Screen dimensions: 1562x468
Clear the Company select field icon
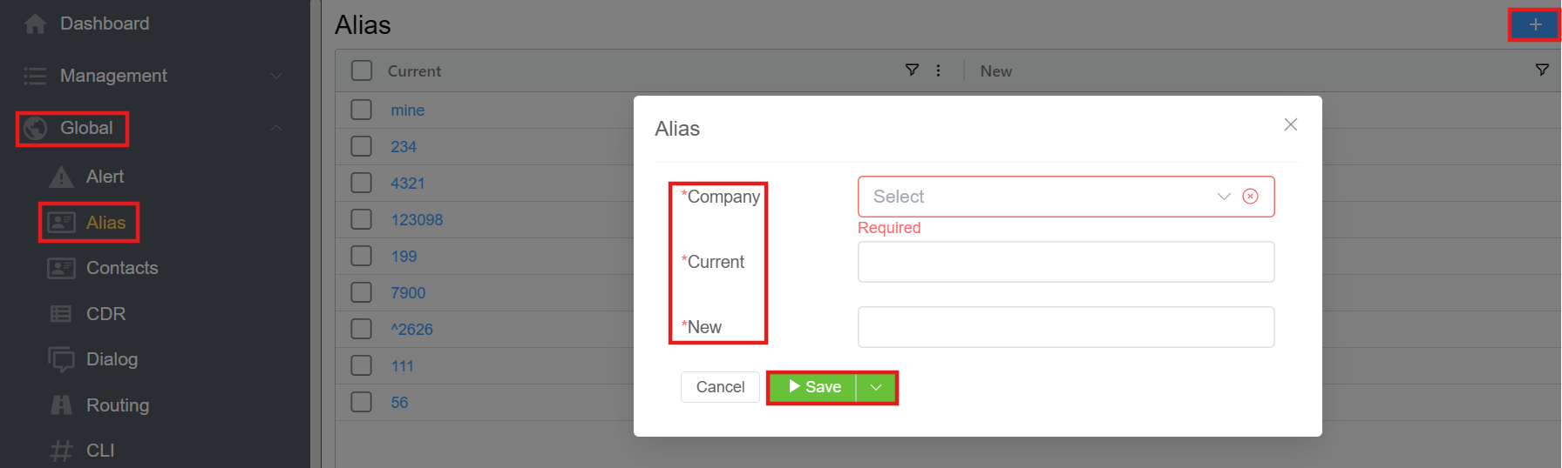1250,197
